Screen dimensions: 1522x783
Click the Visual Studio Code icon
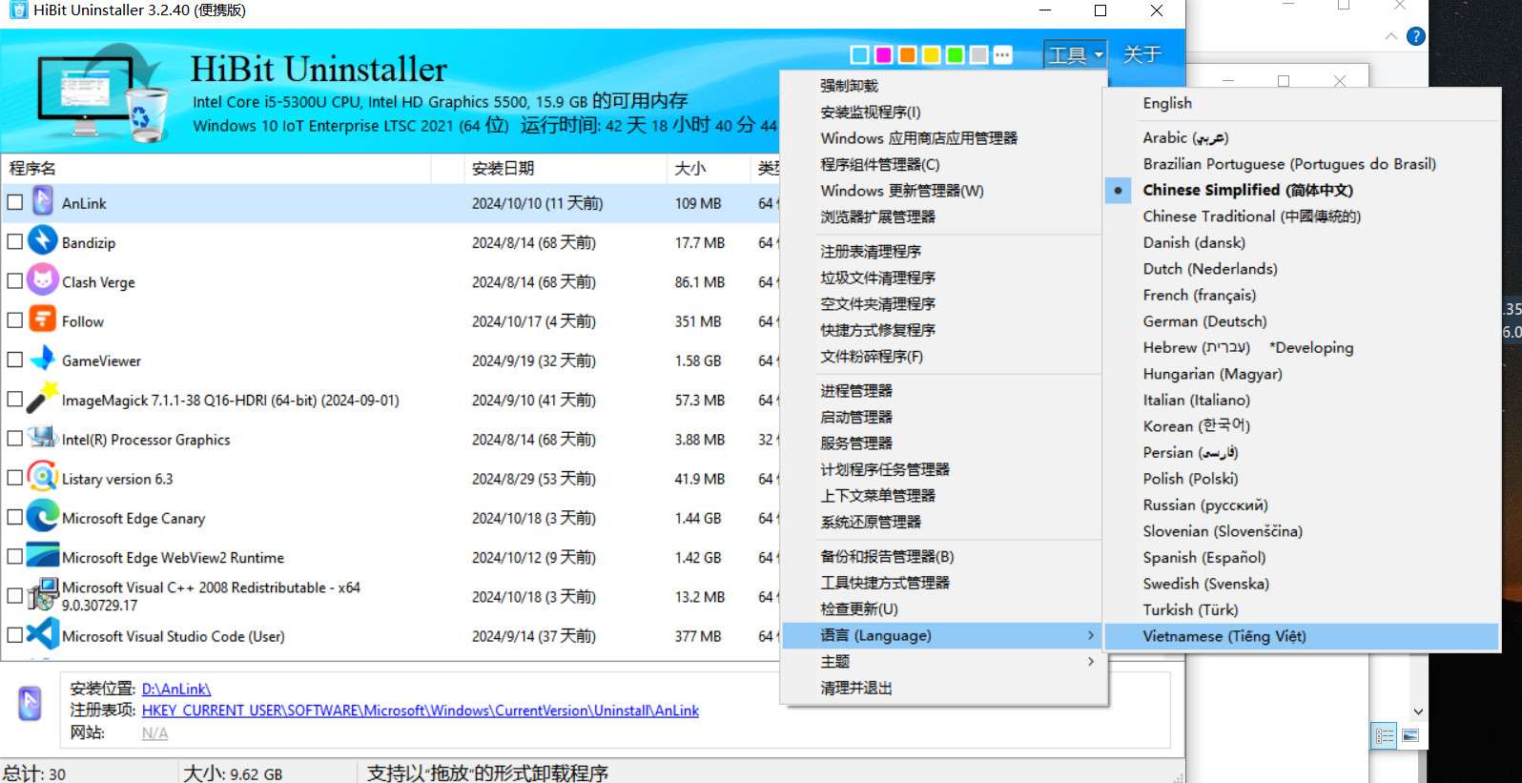tap(43, 634)
